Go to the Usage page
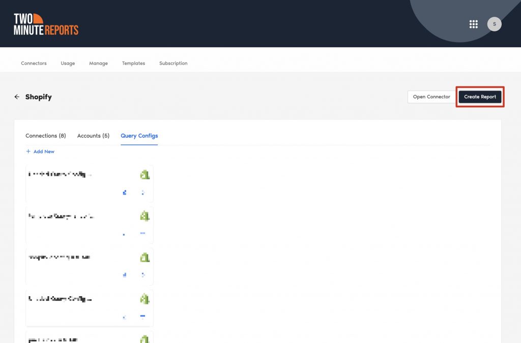Screen dimensions: 521x343 tap(68, 64)
